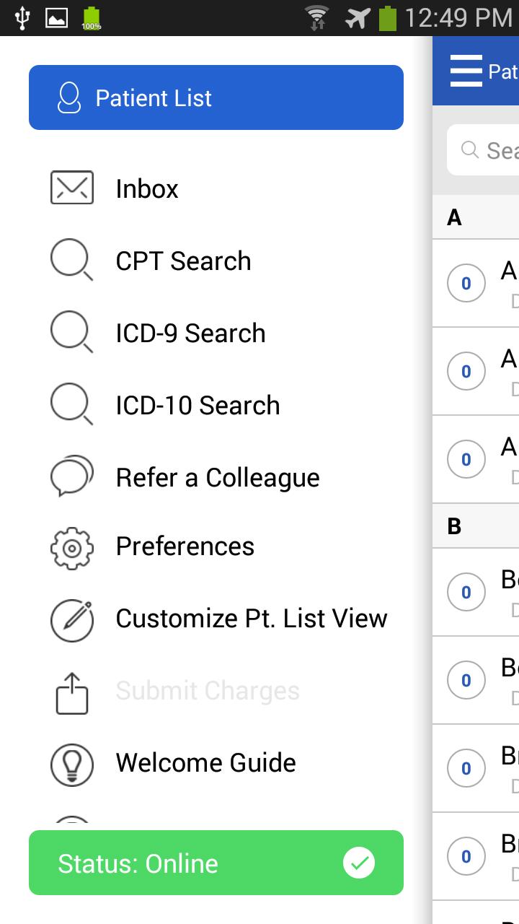Tap the patient search field
This screenshot has height=924, width=519.
[x=490, y=150]
